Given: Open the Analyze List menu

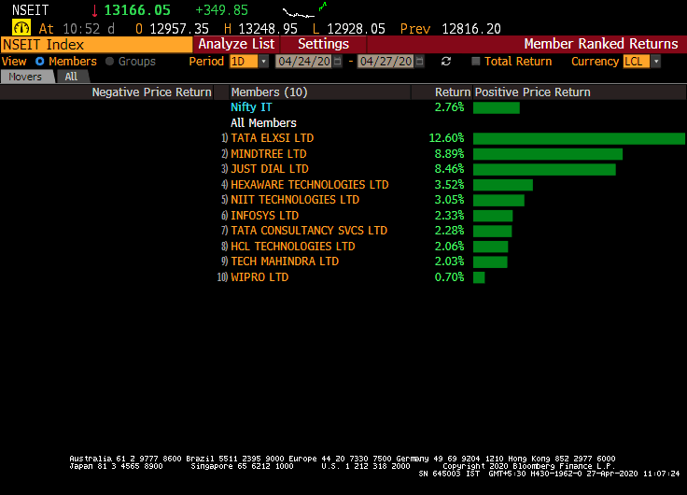Looking at the screenshot, I should tap(236, 44).
